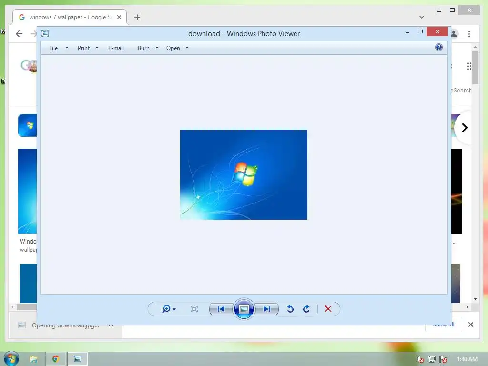
Task: Open Photo Viewer help icon
Action: pyautogui.click(x=439, y=47)
